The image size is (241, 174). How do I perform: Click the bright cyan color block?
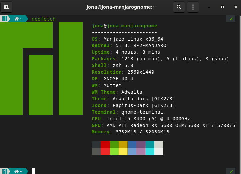coord(150,151)
